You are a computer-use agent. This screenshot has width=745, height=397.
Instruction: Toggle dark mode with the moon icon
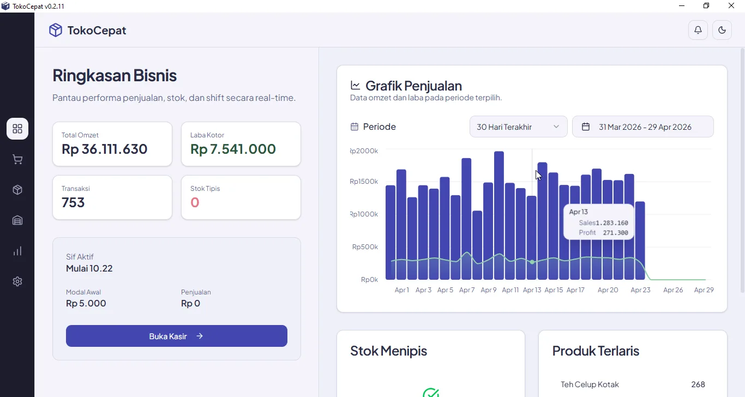[722, 30]
